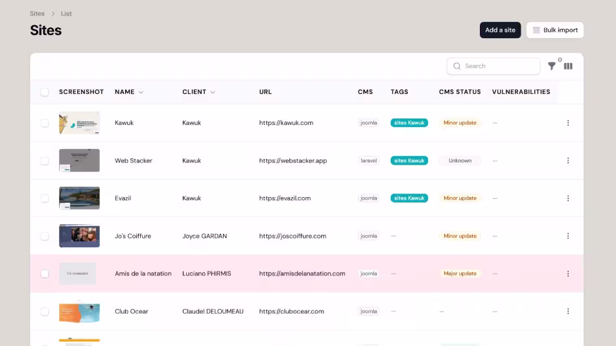Select the Web Stacker row checkbox

click(x=44, y=161)
